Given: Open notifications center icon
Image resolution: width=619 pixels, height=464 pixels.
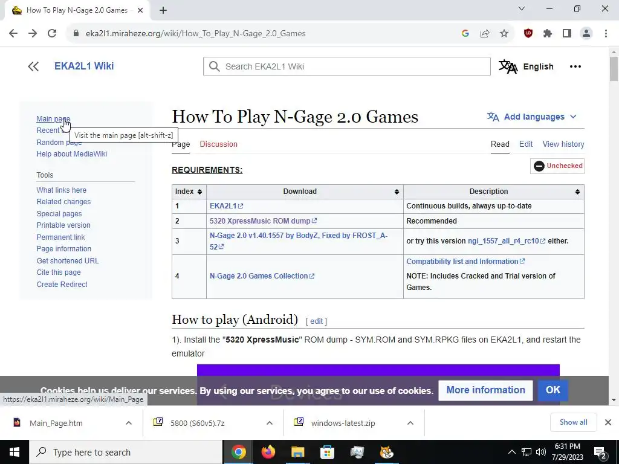Looking at the screenshot, I should 600,452.
